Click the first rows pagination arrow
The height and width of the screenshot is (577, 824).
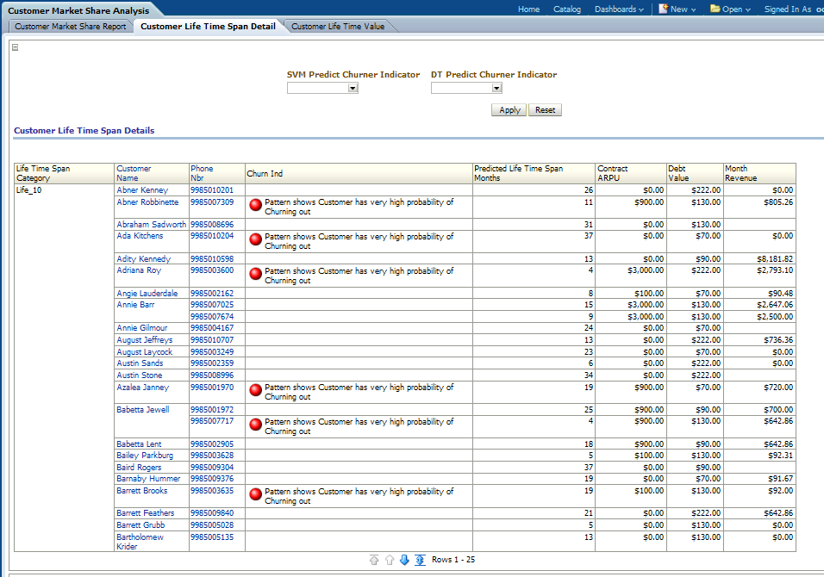point(373,560)
